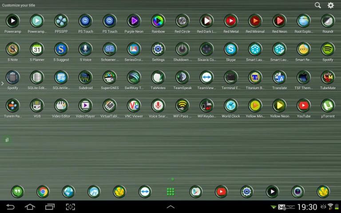Viewport: 341px width, 213px height.
Task: Expand the left edge side panel arrow
Action: click(2, 83)
